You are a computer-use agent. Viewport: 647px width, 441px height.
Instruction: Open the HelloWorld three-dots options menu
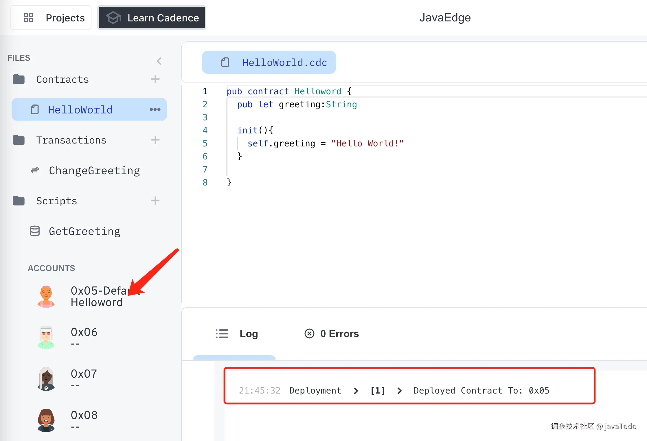click(x=155, y=109)
